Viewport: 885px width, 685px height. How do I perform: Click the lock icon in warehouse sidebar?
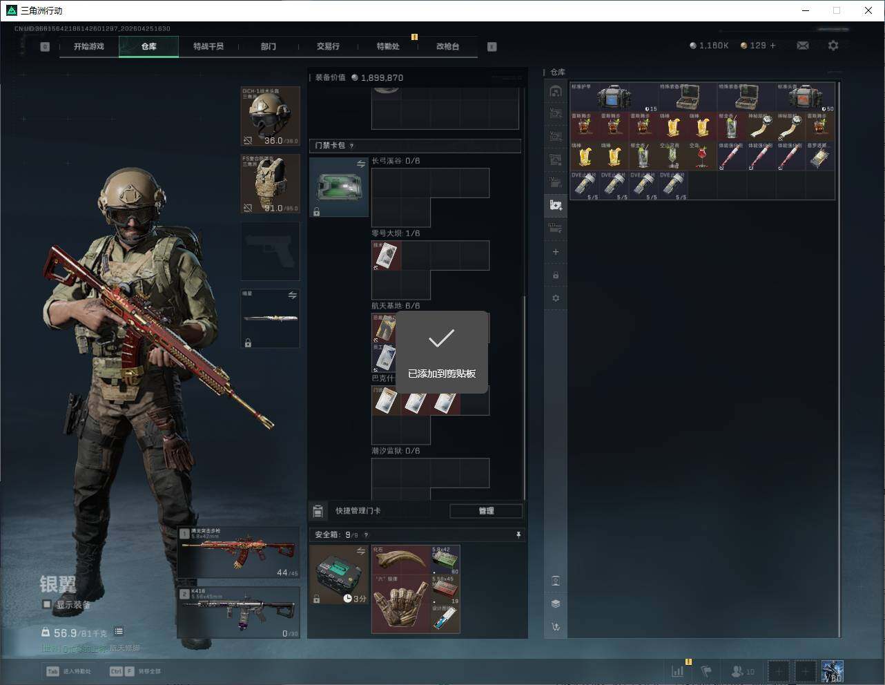click(556, 276)
